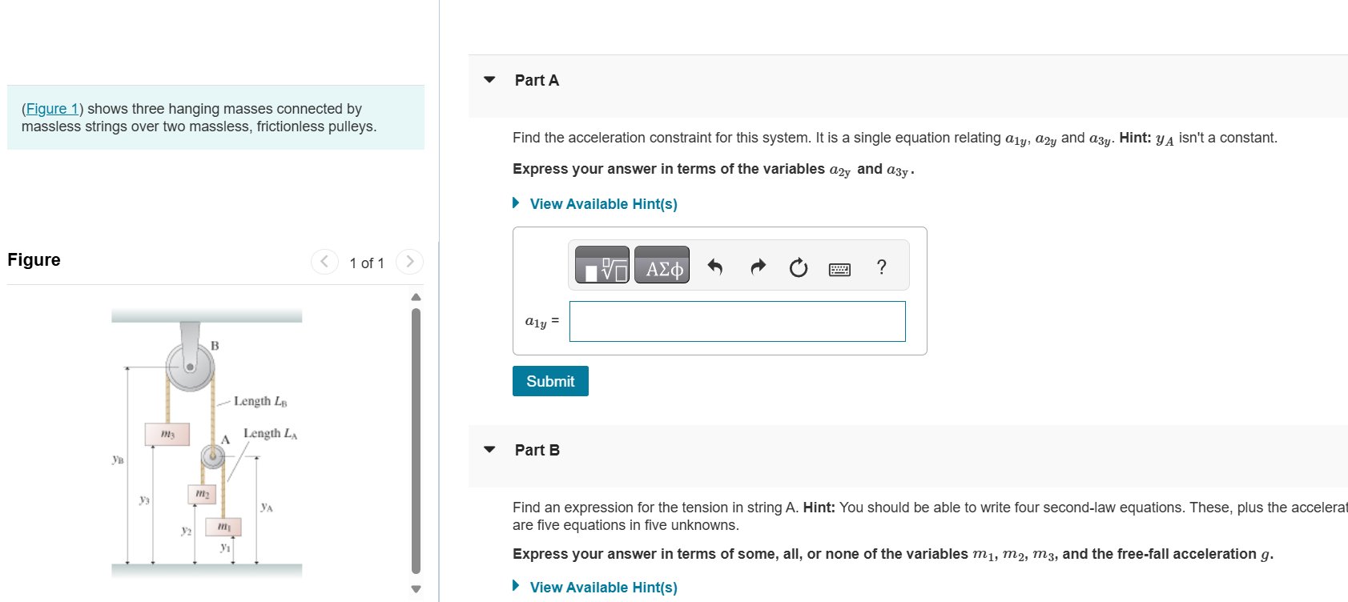
Task: Collapse the Part B section
Action: 489,450
